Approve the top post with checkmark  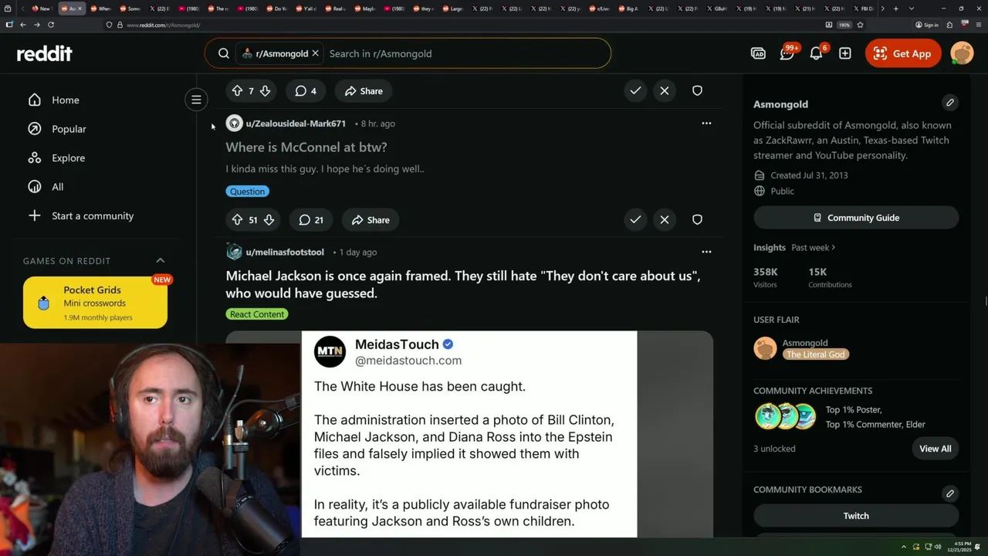pyautogui.click(x=635, y=91)
